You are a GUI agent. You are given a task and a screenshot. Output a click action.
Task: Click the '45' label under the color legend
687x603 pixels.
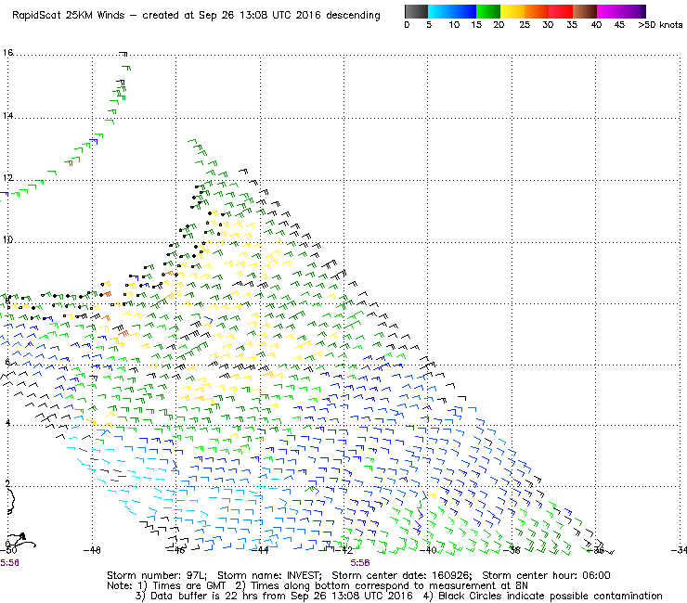[619, 25]
